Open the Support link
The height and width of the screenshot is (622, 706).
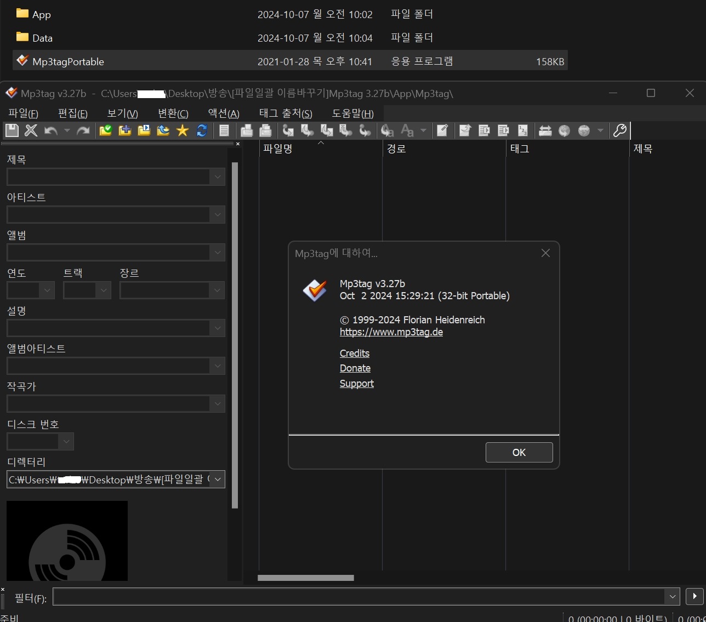tap(357, 384)
